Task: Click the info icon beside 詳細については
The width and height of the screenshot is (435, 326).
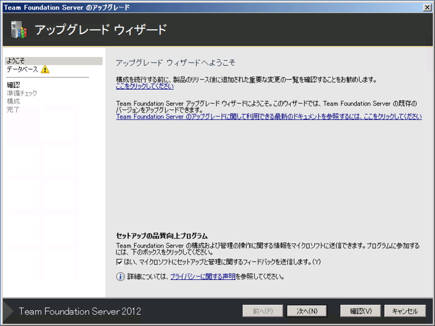Action: coord(120,277)
